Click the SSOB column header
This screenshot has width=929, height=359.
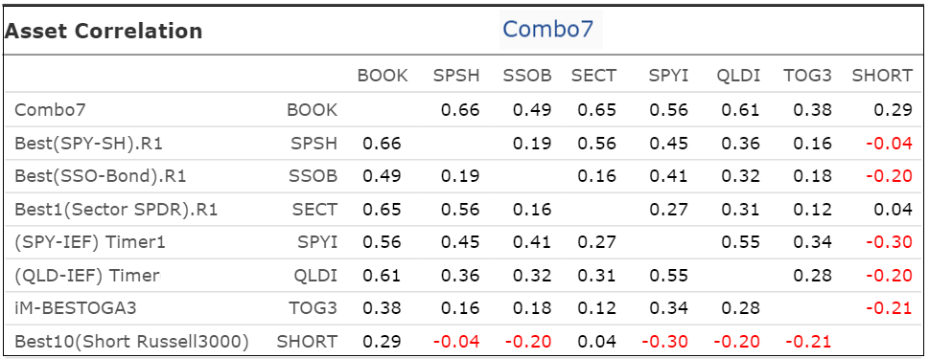point(527,76)
